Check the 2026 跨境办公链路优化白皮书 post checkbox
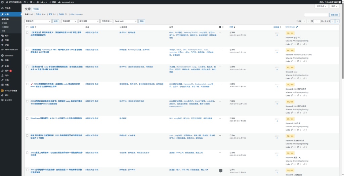The height and width of the screenshot is (176, 344). (27, 101)
